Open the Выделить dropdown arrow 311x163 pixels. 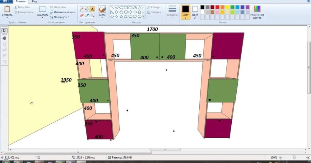(x=42, y=18)
